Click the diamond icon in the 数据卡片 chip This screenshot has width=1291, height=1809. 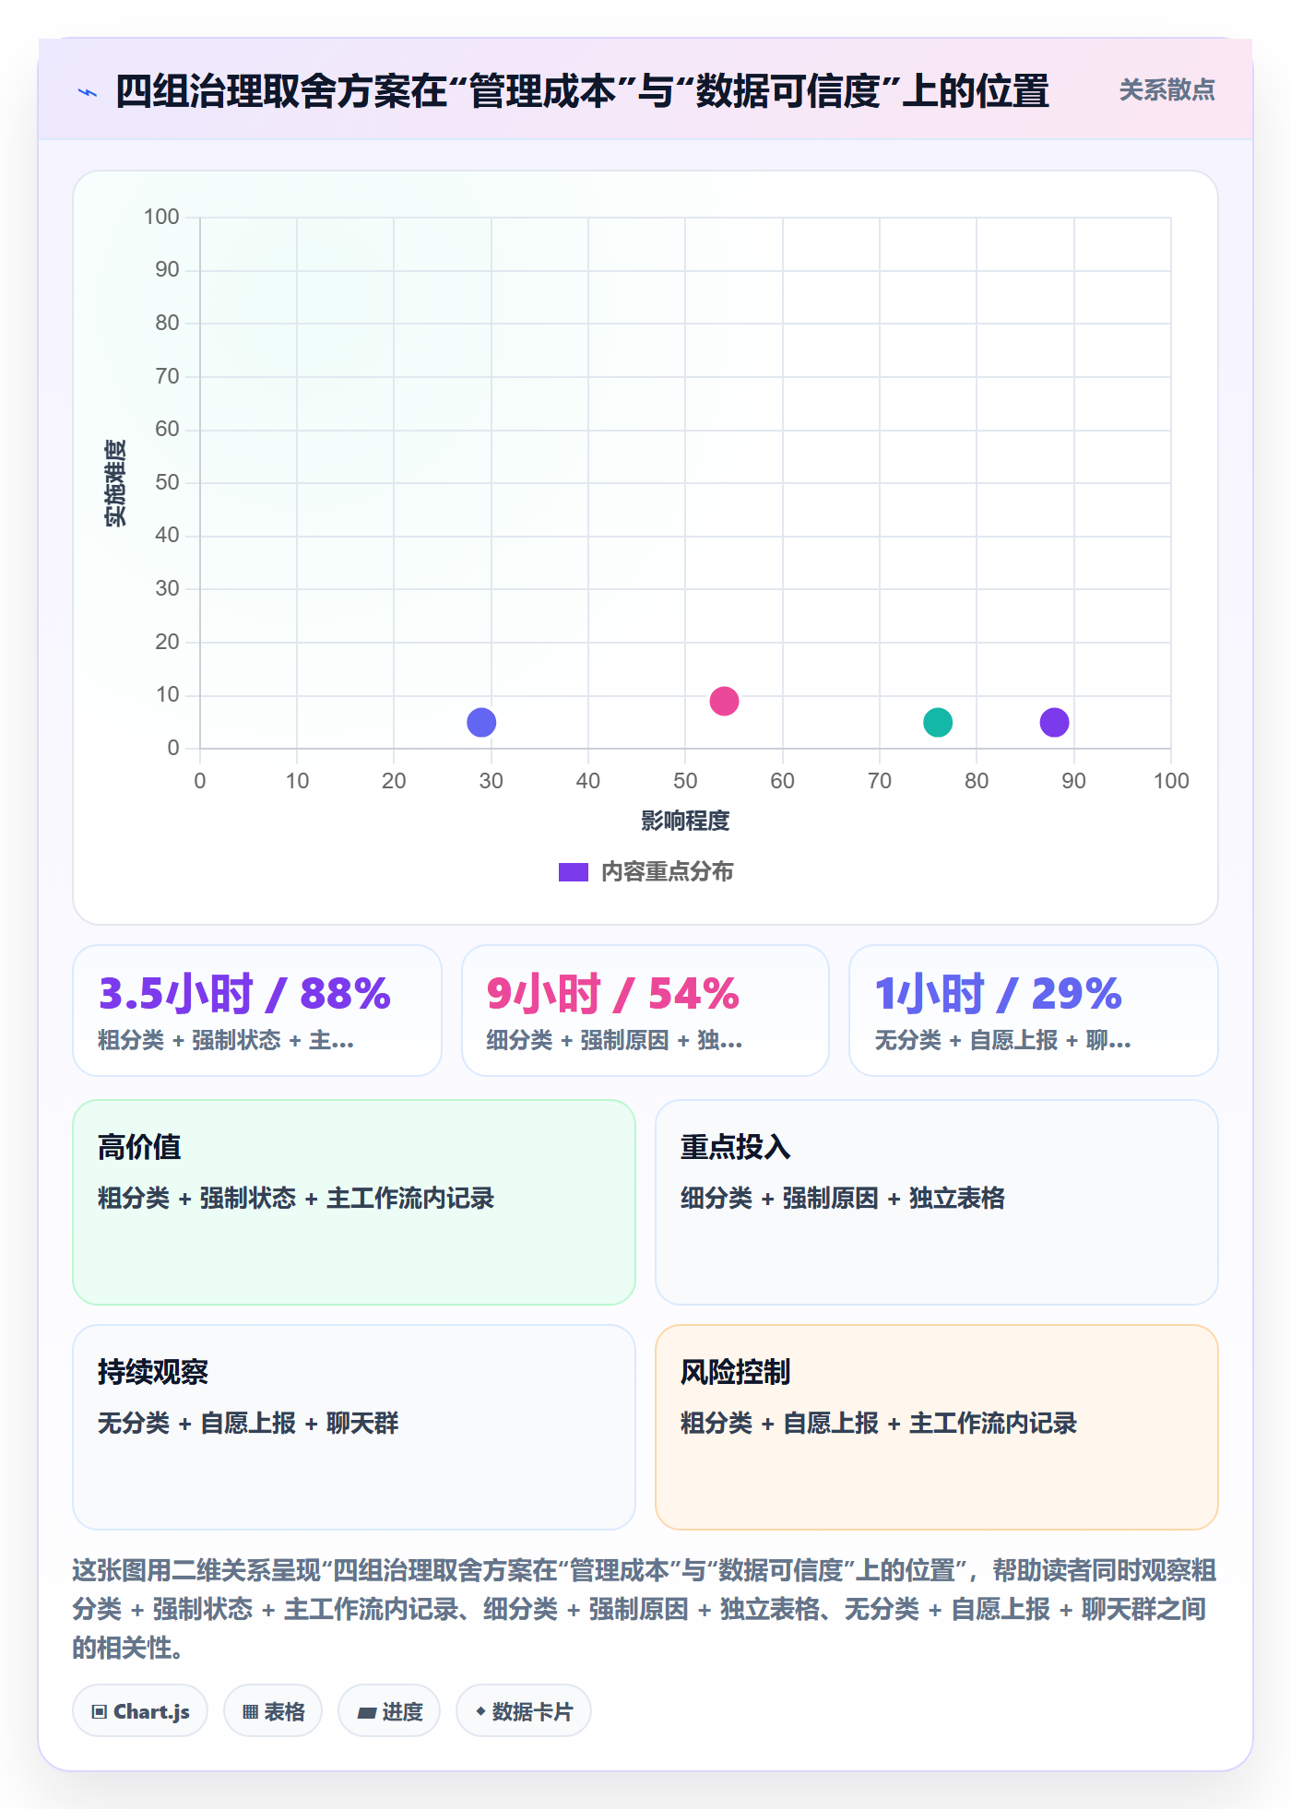coord(480,1711)
